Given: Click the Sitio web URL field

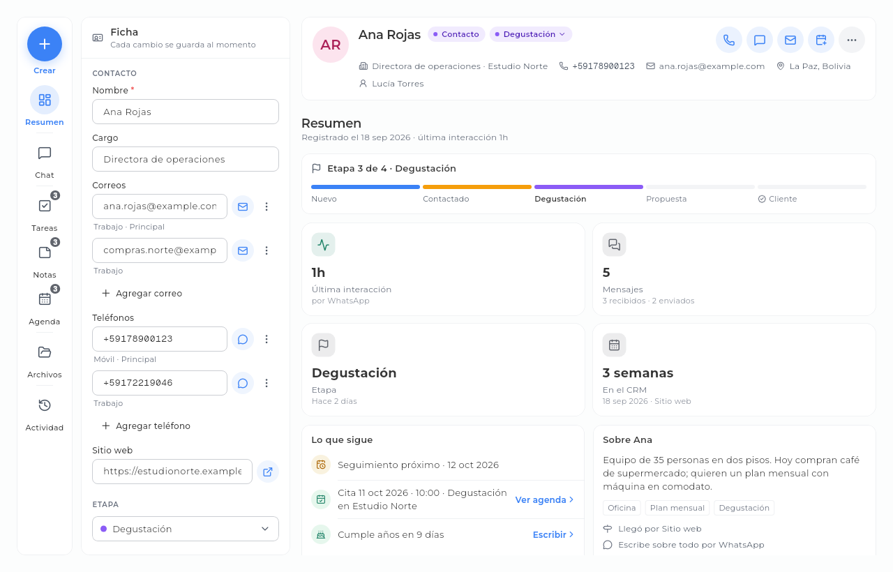Looking at the screenshot, I should [172, 472].
